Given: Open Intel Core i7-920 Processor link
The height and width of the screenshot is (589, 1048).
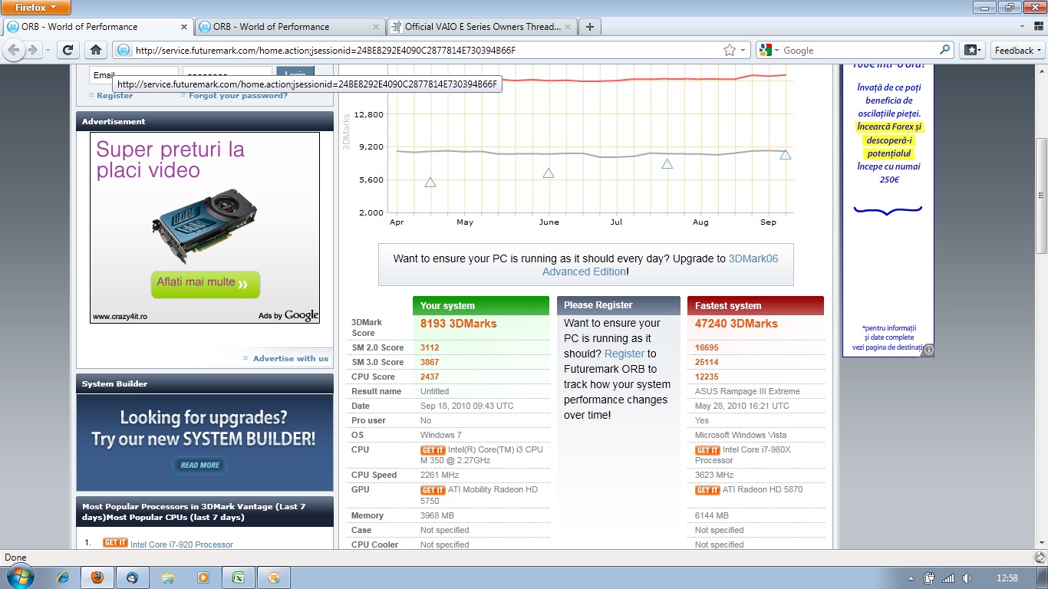Looking at the screenshot, I should 182,545.
